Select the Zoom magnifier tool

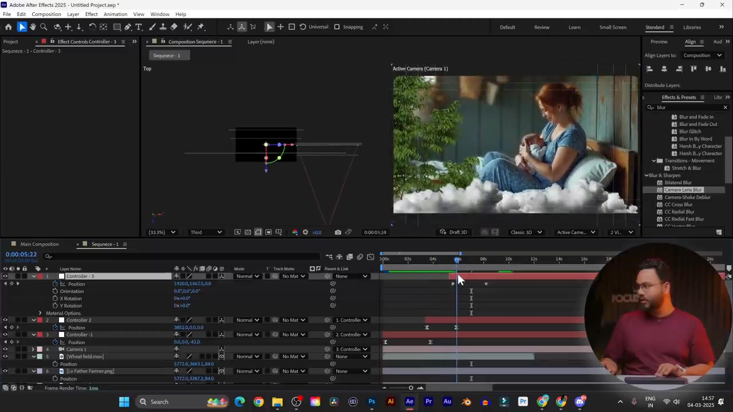click(x=43, y=27)
